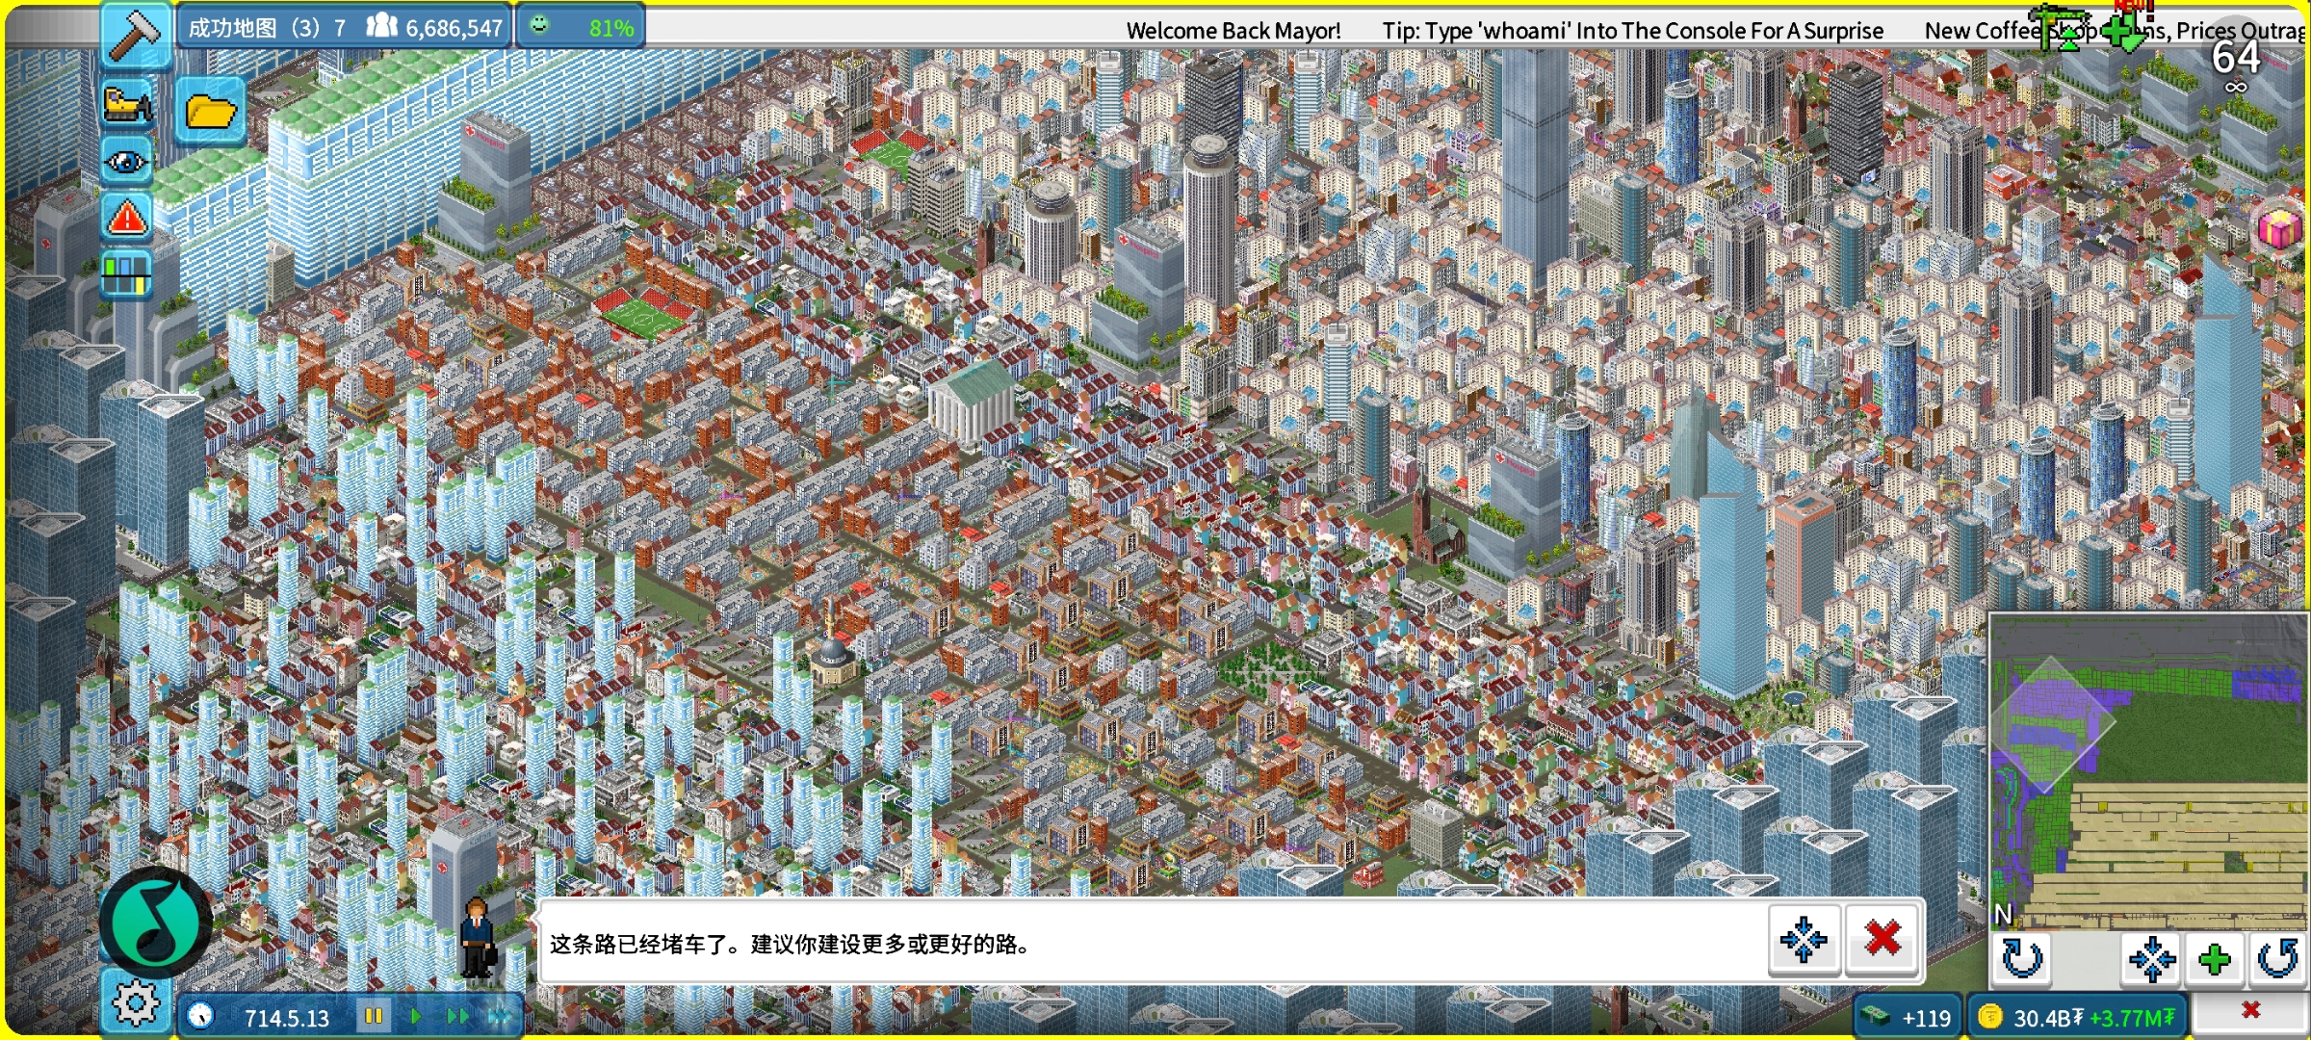
Task: Set normal play speed
Action: coord(416,1016)
